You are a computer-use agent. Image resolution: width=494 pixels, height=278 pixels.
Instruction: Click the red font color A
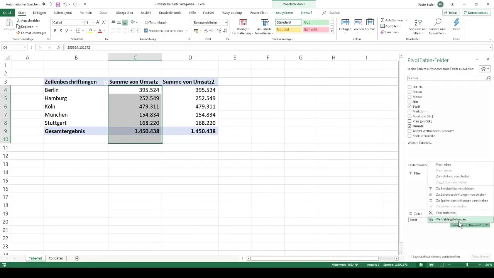point(100,31)
